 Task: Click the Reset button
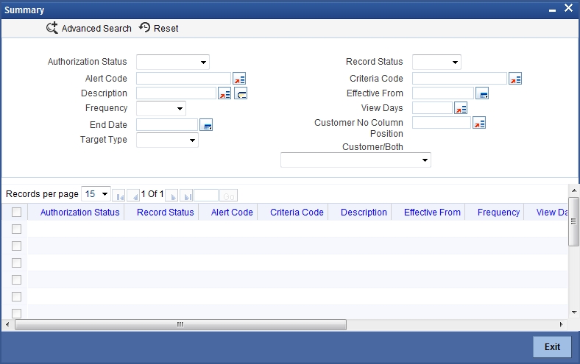[159, 28]
